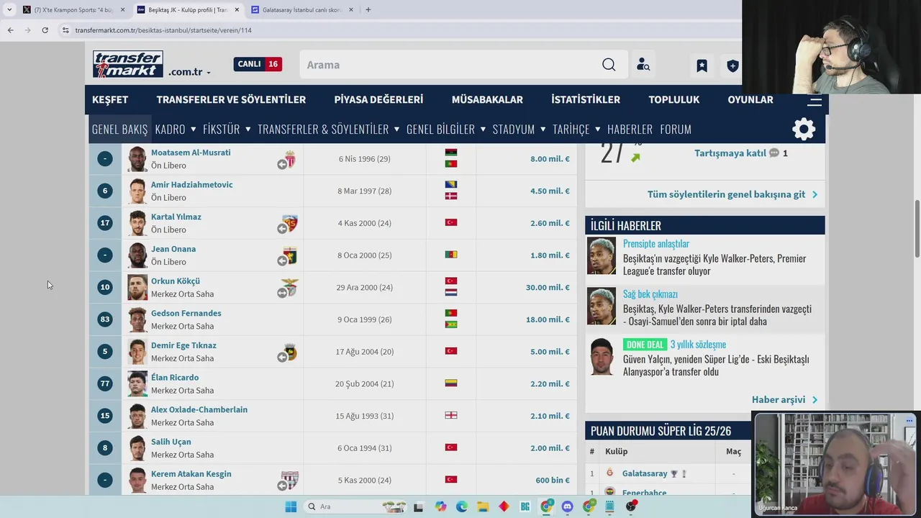
Task: Expand the FİKSTÜR submenu arrow
Action: [248, 129]
